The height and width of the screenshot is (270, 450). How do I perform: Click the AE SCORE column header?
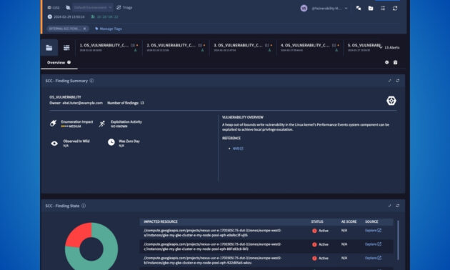pyautogui.click(x=349, y=222)
